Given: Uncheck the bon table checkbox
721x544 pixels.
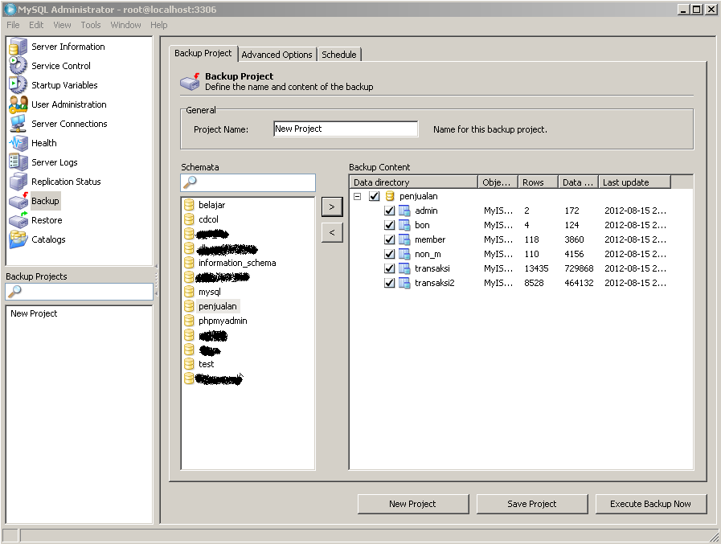Looking at the screenshot, I should point(390,225).
